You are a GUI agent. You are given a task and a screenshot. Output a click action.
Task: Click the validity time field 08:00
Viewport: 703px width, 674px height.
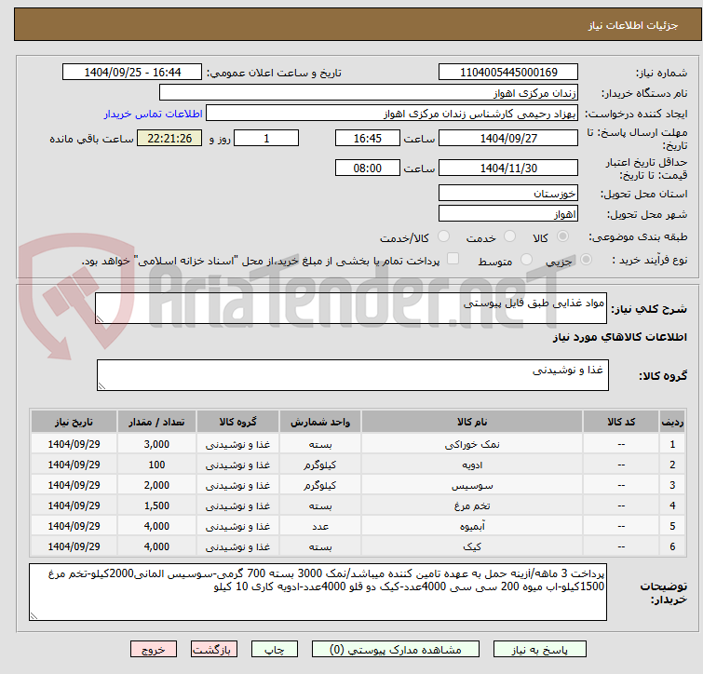[x=368, y=168]
